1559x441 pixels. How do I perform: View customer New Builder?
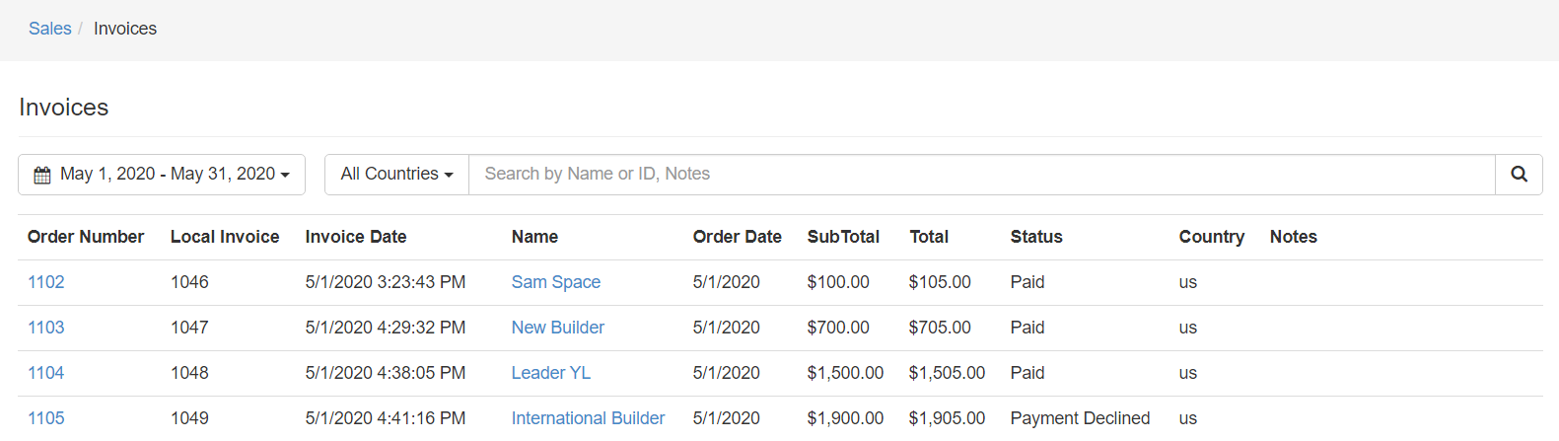tap(557, 328)
